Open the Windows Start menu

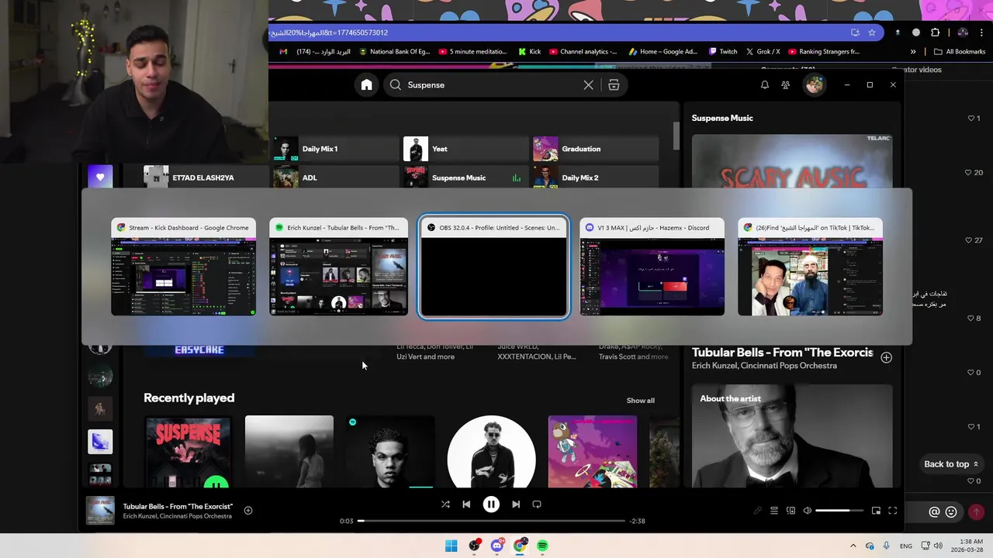click(x=452, y=546)
